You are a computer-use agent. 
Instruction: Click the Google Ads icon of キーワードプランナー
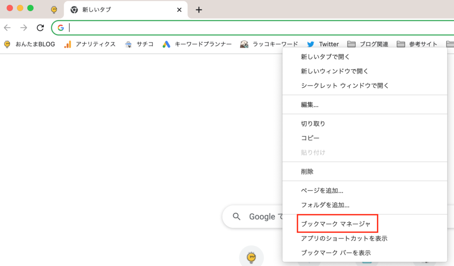[x=166, y=44]
